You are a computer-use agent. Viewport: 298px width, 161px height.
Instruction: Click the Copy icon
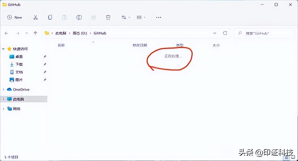[50, 17]
